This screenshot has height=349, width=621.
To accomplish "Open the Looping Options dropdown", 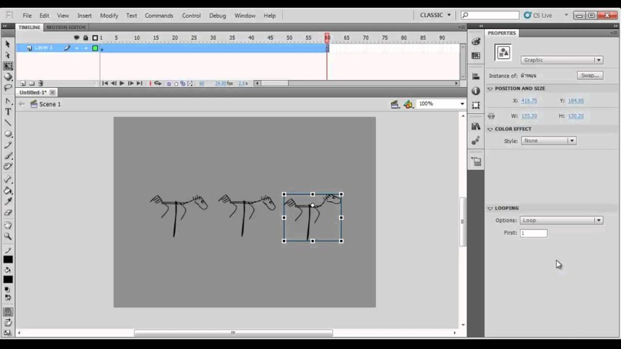I will (x=561, y=221).
